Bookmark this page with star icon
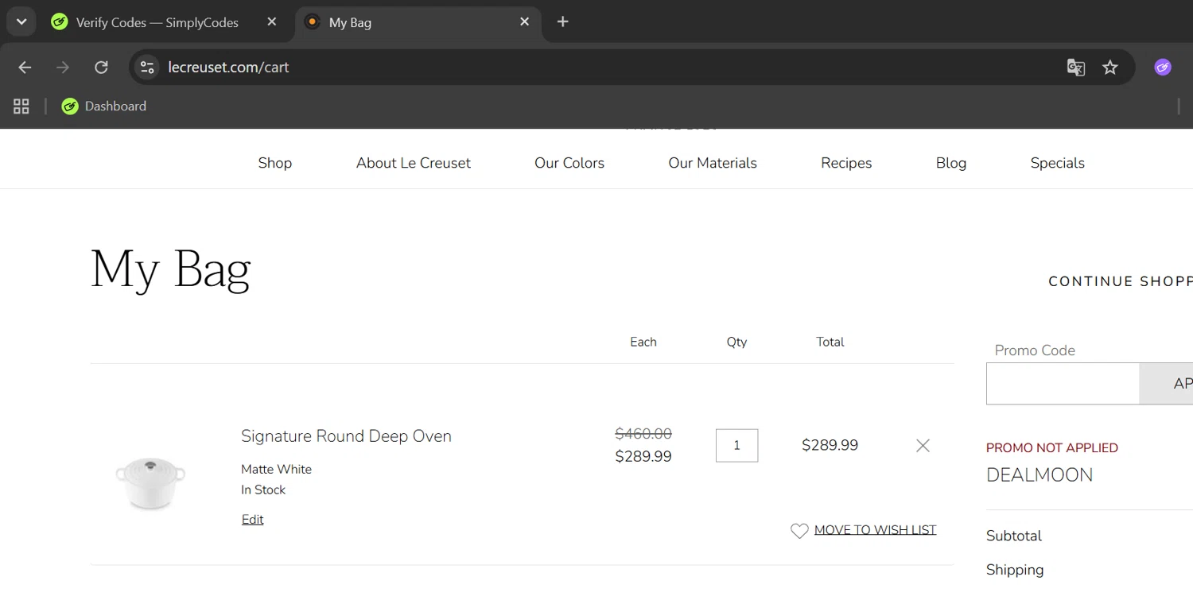This screenshot has height=596, width=1193. point(1110,68)
